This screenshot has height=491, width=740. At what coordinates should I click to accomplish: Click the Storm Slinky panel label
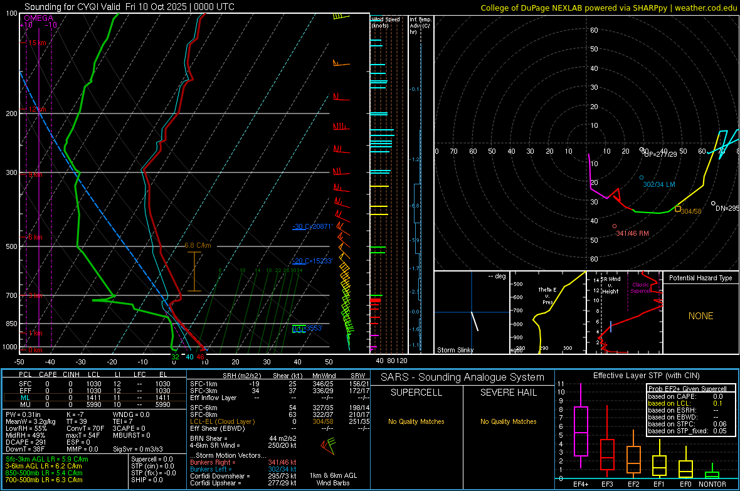point(455,350)
